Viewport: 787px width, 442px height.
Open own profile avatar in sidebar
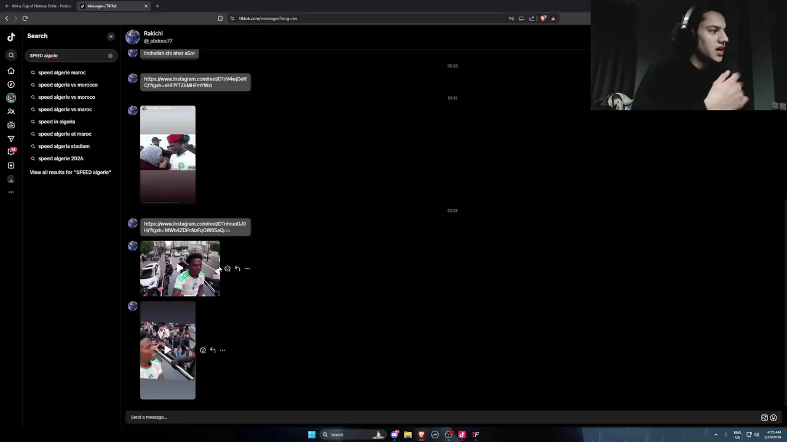point(11,179)
